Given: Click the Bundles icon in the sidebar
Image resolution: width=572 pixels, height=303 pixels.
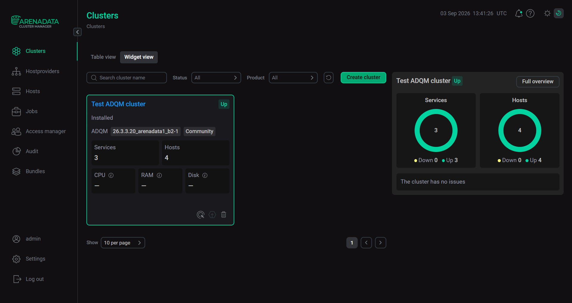Looking at the screenshot, I should coord(16,171).
